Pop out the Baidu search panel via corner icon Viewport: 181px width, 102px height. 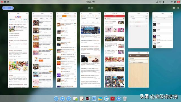point(27,14)
